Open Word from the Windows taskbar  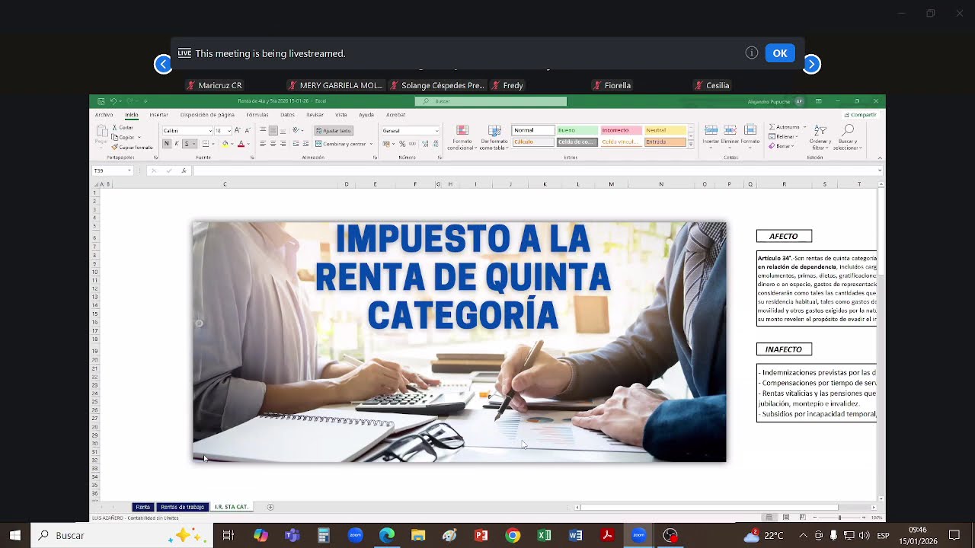click(x=575, y=535)
